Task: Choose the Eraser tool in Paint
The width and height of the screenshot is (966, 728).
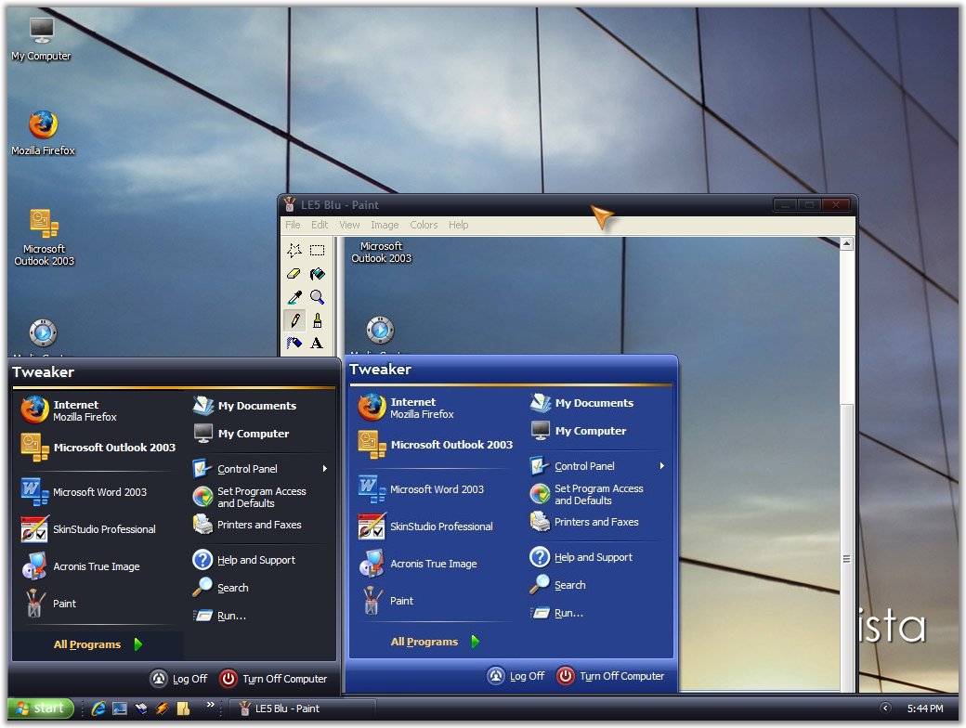Action: click(x=294, y=273)
